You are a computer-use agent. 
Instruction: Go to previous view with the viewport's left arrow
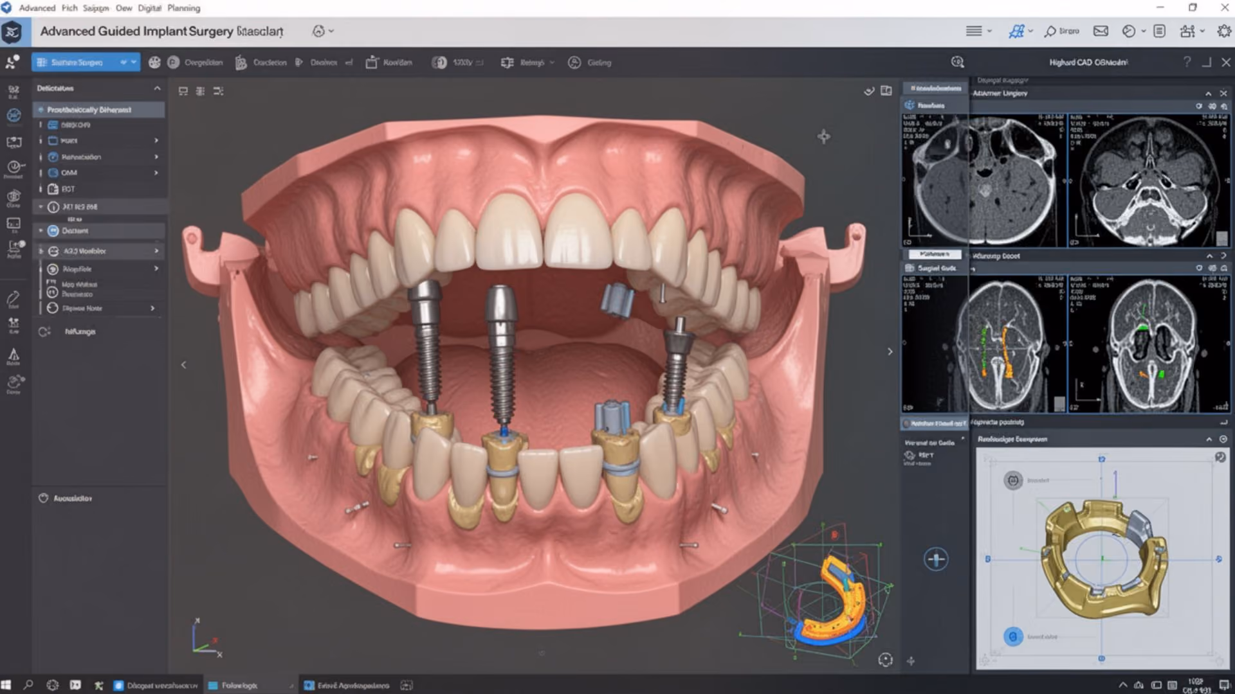point(183,365)
